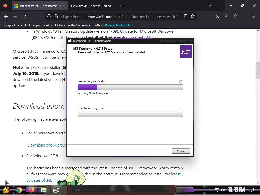This screenshot has height=195, width=260.
Task: Open the Start menu icon on taskbar
Action: click(x=6, y=190)
